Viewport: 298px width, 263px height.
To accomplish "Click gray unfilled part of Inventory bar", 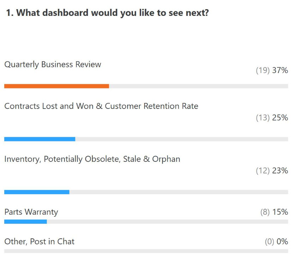I will (179, 192).
